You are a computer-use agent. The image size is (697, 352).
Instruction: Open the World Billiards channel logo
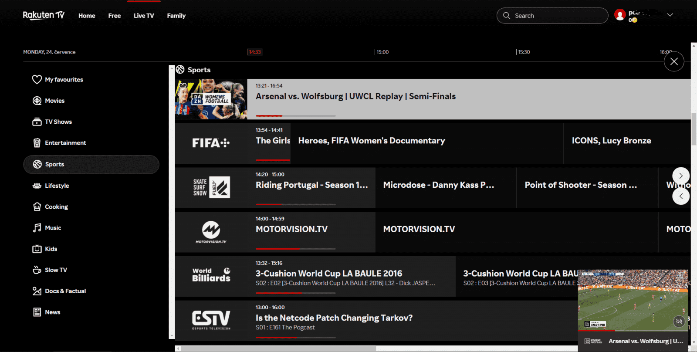211,275
